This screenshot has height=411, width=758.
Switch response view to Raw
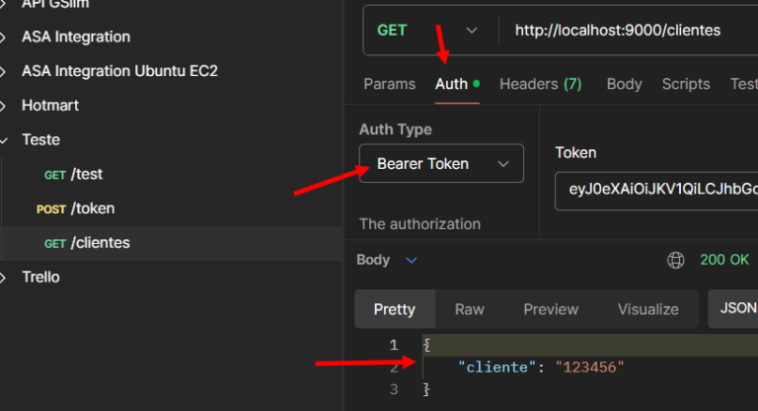tap(470, 309)
